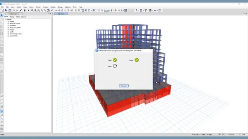Switch to the Reports tab in Model Explorer
The image size is (248, 139).
point(24,17)
